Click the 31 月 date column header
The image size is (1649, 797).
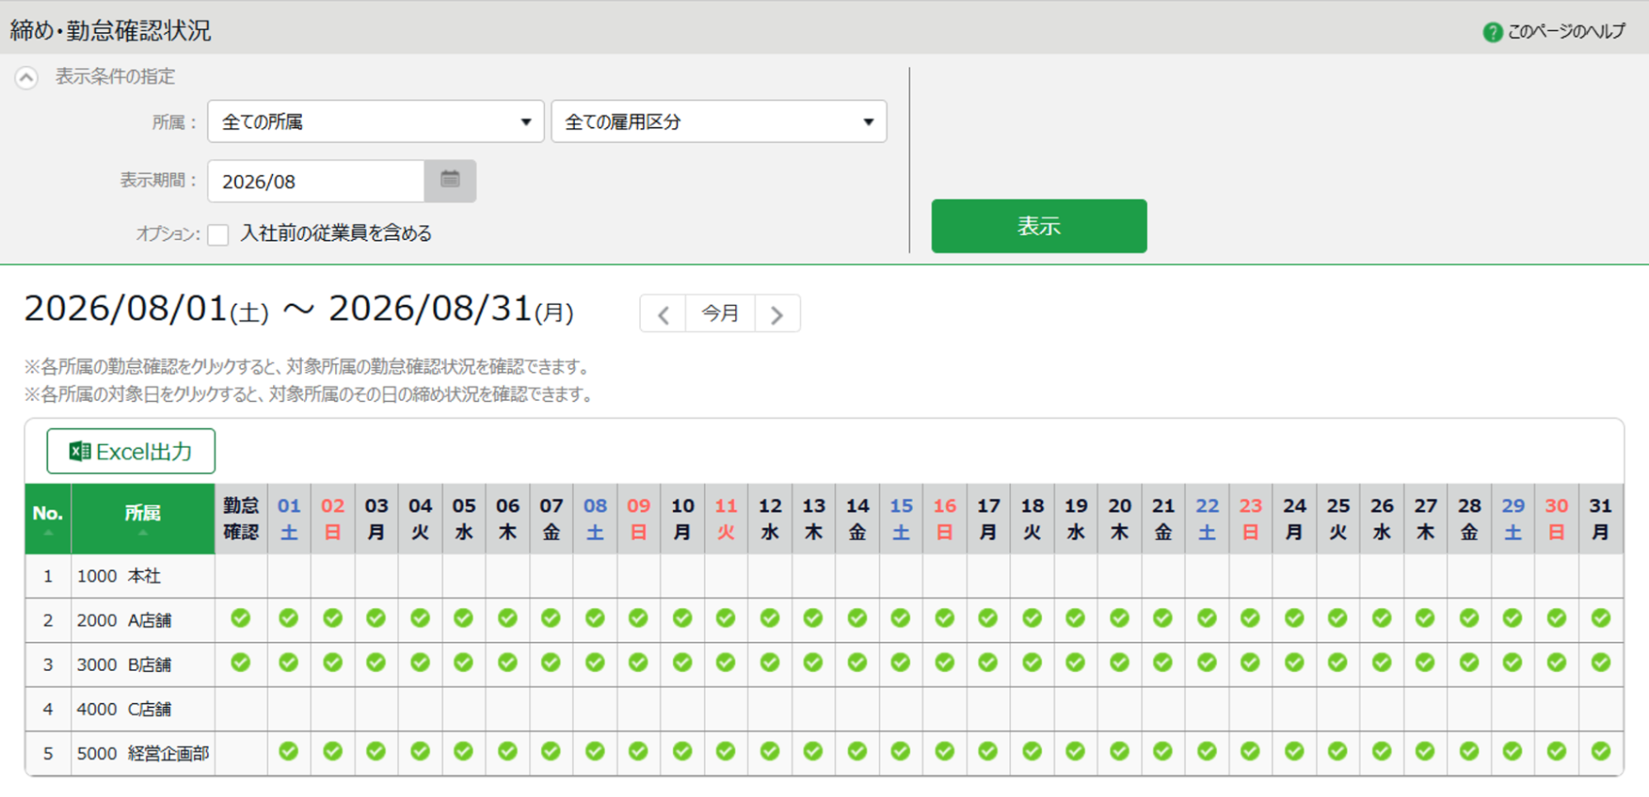click(x=1601, y=519)
